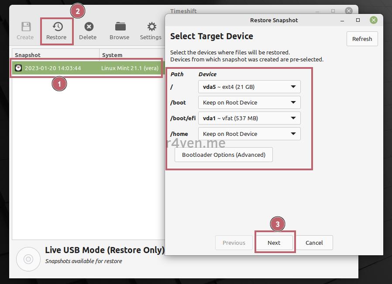Screen dimensions: 392x284
Task: Click the Snapshot column header
Action: click(28, 55)
